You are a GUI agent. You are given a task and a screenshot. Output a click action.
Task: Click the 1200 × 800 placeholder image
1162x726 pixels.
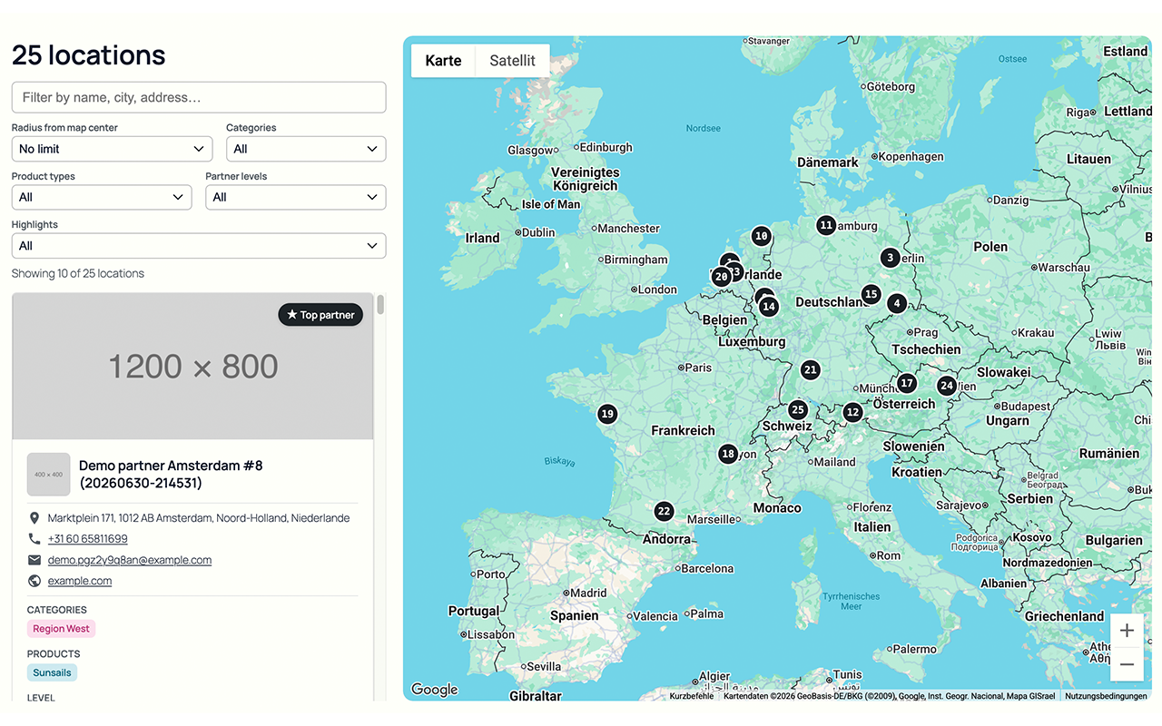pos(192,367)
